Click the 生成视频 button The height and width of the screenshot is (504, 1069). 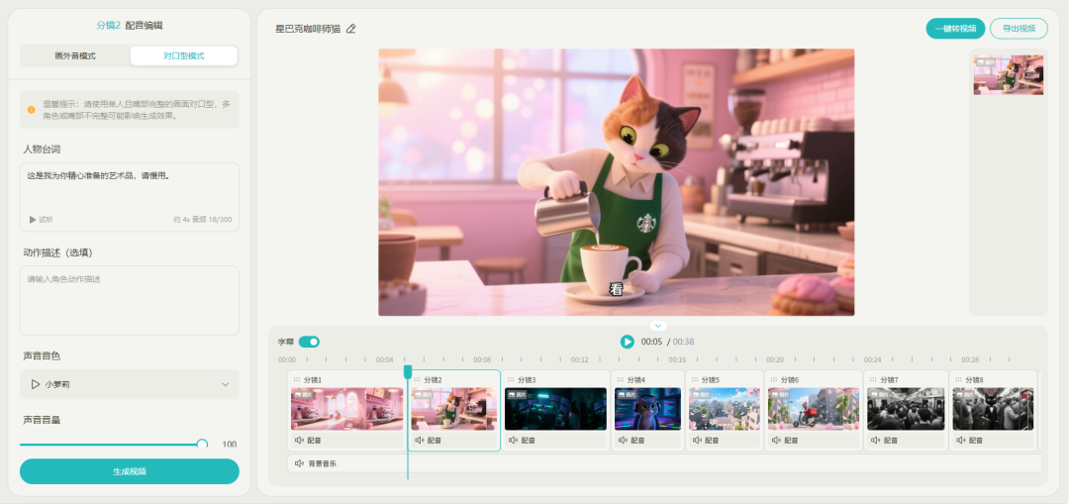coord(130,471)
